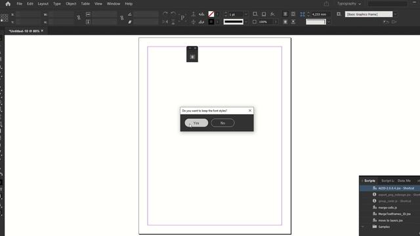Viewport: 420px width, 236px height.
Task: Click the Y position field
Action: tap(28, 22)
